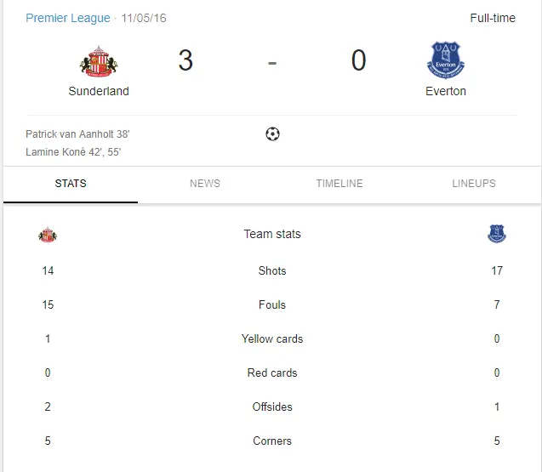Click the Fouls stat row label
The image size is (542, 472).
[x=272, y=305]
